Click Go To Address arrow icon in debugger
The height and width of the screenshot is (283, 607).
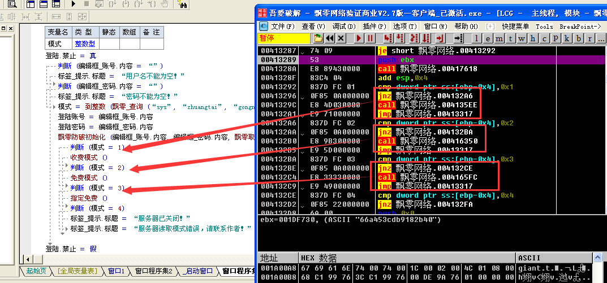click(458, 38)
